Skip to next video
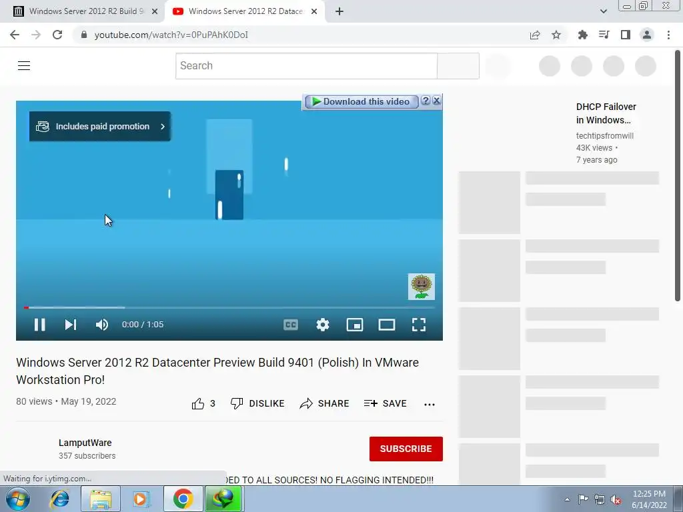Image resolution: width=683 pixels, height=512 pixels. click(71, 325)
